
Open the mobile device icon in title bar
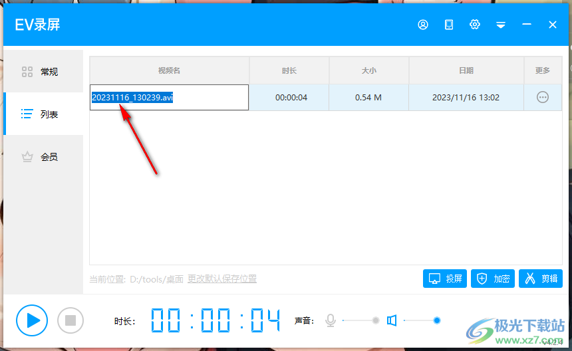(449, 25)
